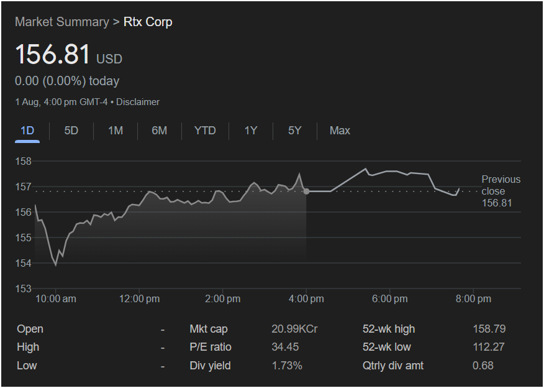Click the 52-wk high value 158.79
The image size is (544, 388).
click(489, 329)
